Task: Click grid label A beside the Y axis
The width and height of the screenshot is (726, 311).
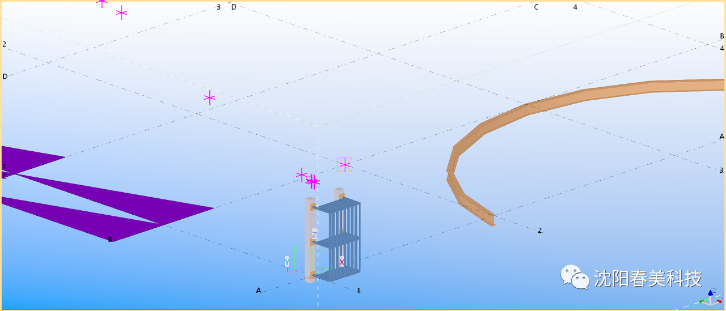Action: tap(259, 291)
